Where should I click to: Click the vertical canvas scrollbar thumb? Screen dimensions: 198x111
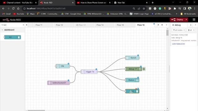tap(167, 33)
